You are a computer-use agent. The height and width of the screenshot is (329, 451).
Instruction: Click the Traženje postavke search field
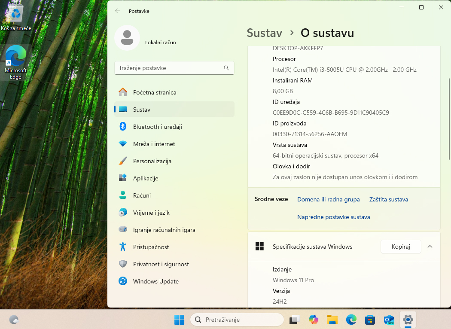174,68
